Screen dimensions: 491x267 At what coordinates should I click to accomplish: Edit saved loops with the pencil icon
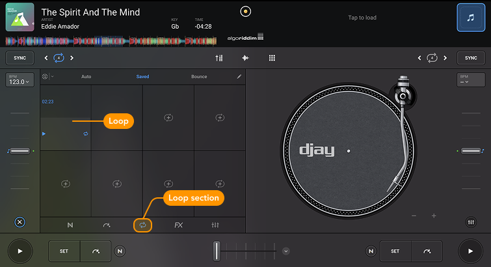pos(239,77)
